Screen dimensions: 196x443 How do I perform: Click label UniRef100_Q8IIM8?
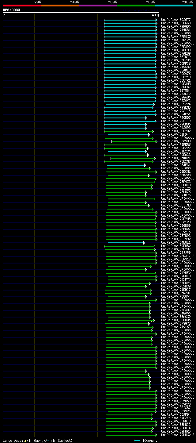pos(176,205)
